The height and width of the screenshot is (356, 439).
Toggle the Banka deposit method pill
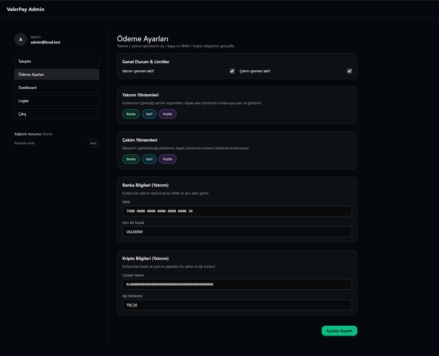[x=131, y=114]
